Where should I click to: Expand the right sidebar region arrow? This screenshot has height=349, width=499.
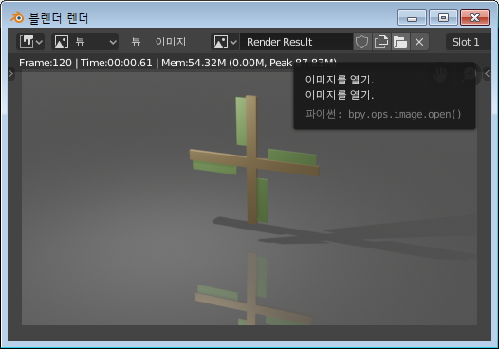point(488,74)
